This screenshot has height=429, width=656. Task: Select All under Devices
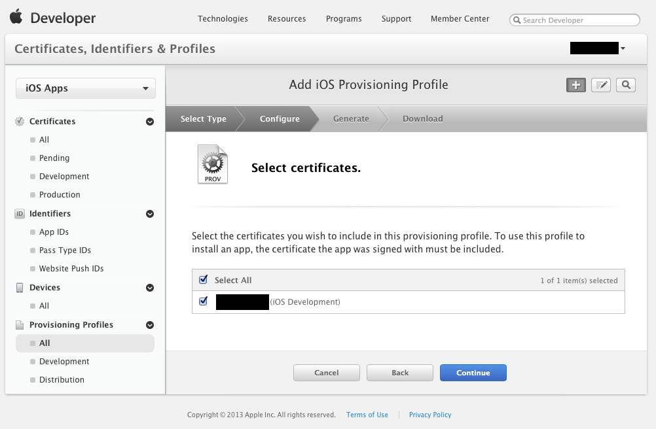(44, 306)
